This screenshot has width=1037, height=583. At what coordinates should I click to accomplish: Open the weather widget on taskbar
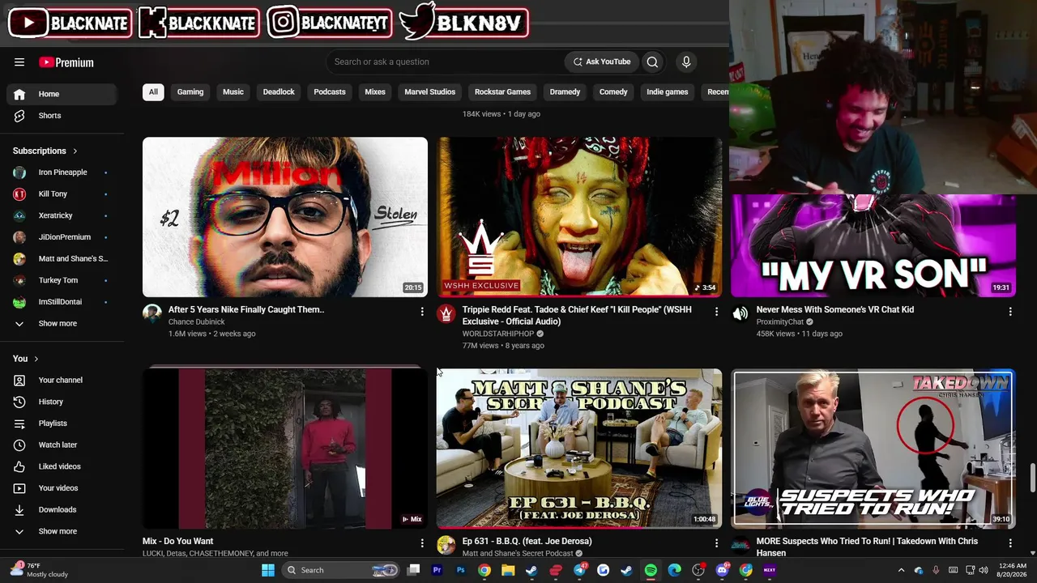(39, 570)
